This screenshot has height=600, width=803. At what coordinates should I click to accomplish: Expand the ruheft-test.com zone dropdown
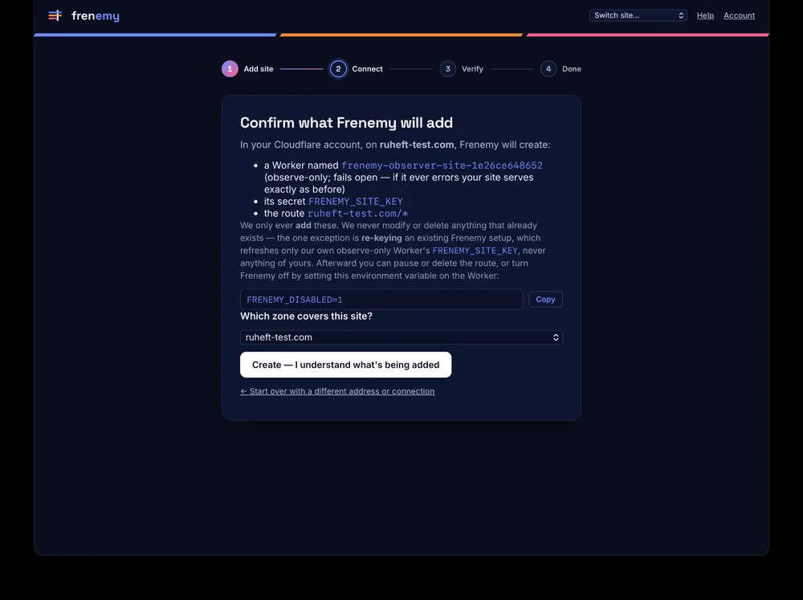(x=401, y=337)
